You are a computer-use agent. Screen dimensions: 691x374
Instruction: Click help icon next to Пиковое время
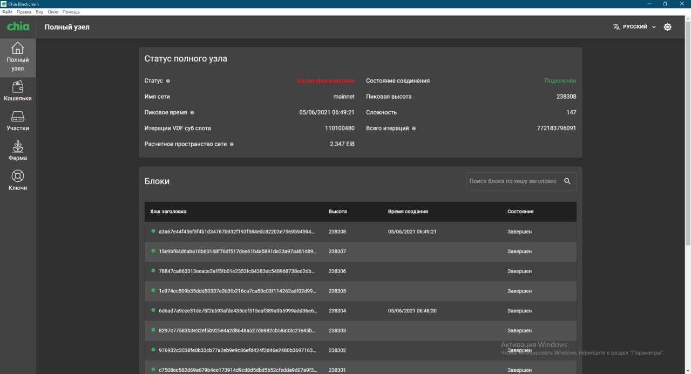click(192, 113)
